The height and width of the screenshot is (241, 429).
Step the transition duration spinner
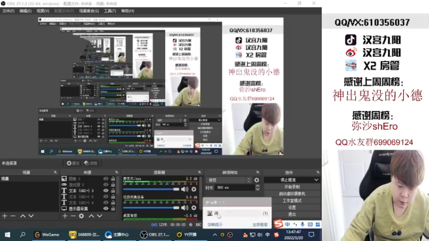pyautogui.click(x=257, y=188)
